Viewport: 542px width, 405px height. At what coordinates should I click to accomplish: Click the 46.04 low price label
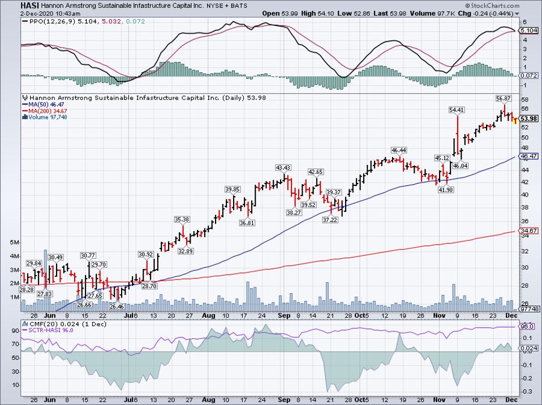461,166
